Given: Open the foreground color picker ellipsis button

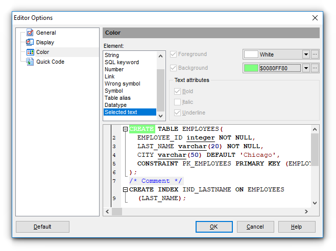Looking at the screenshot, I should (x=315, y=54).
